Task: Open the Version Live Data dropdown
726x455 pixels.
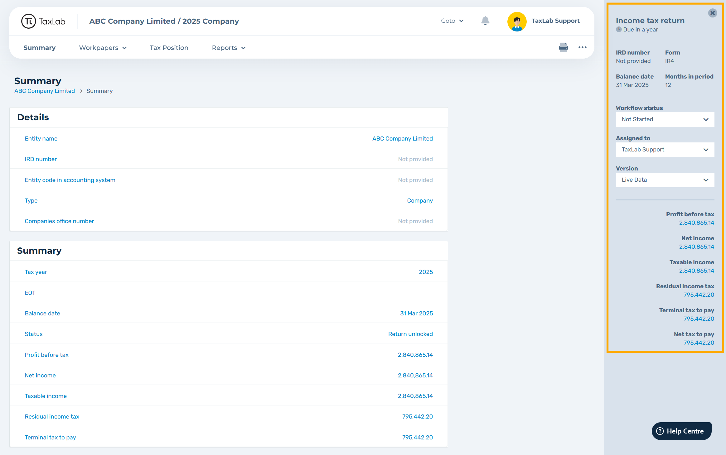Action: pos(665,180)
